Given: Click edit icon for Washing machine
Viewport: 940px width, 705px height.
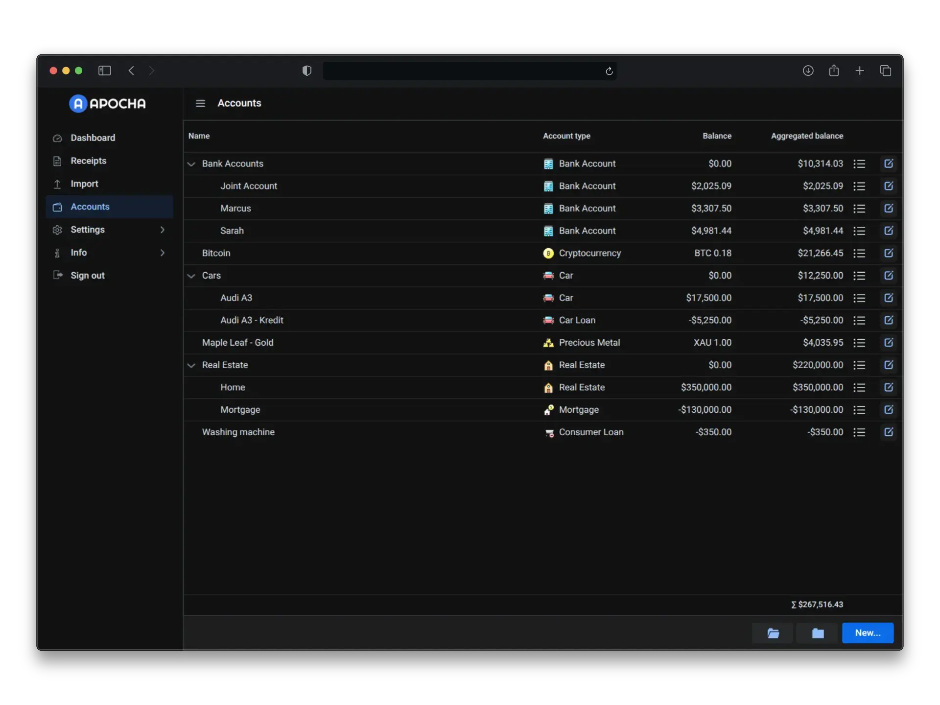Looking at the screenshot, I should [889, 432].
